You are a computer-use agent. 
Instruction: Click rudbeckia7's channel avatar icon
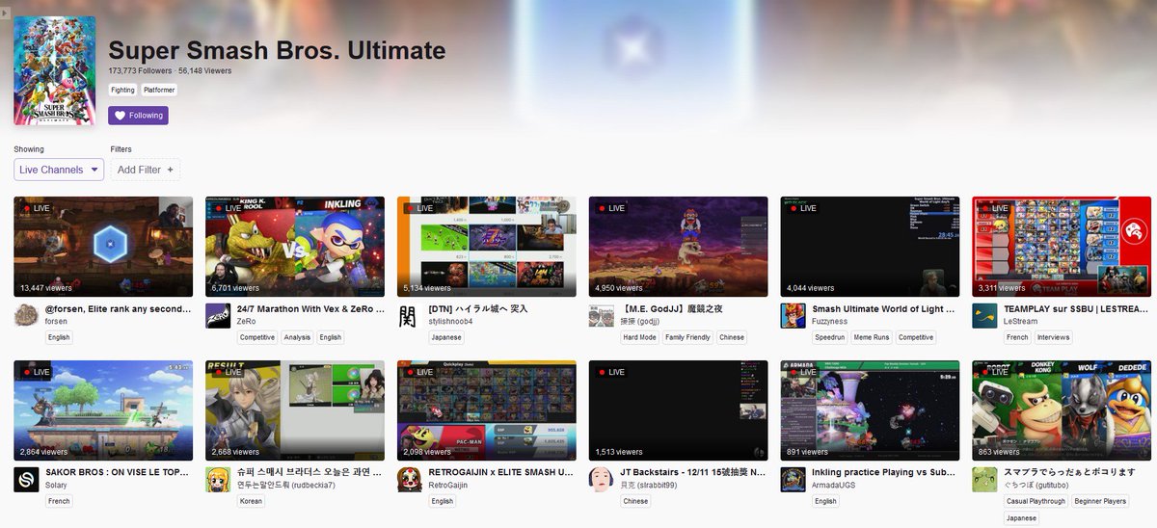pos(218,480)
